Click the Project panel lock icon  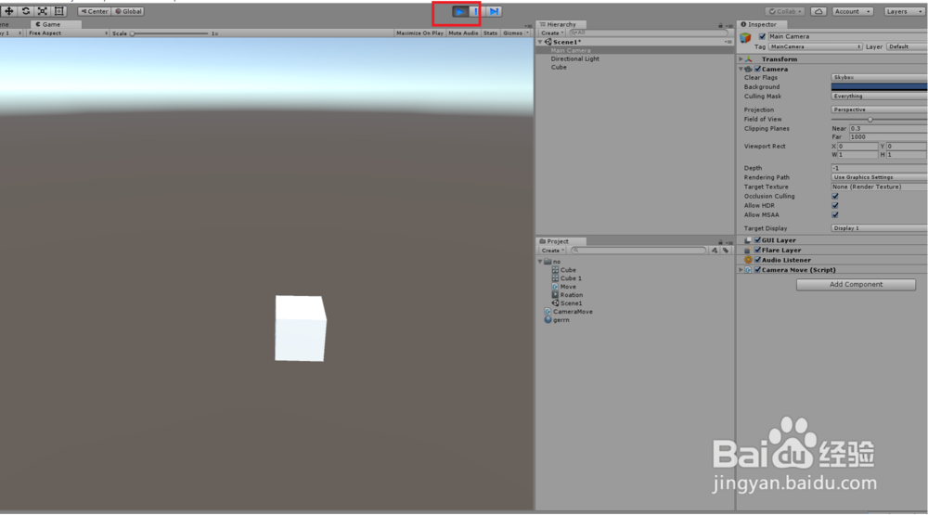click(x=720, y=242)
